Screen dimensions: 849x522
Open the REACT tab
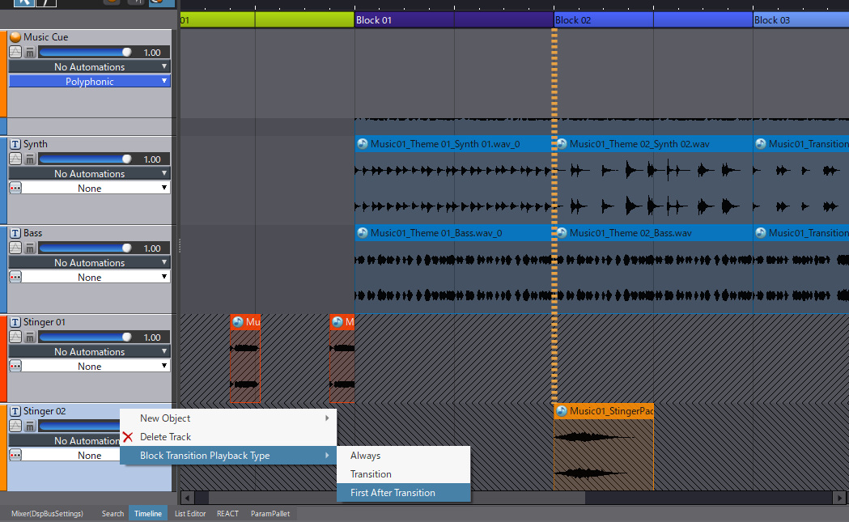coord(227,513)
